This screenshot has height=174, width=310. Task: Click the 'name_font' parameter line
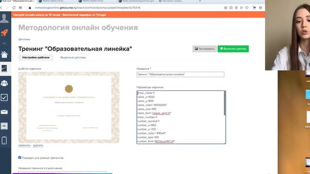[x=154, y=113]
